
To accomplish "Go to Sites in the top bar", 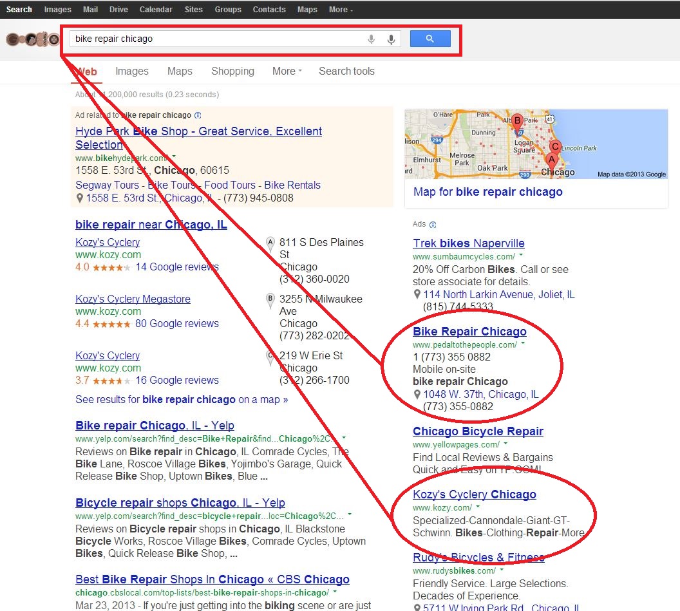I will pos(193,10).
